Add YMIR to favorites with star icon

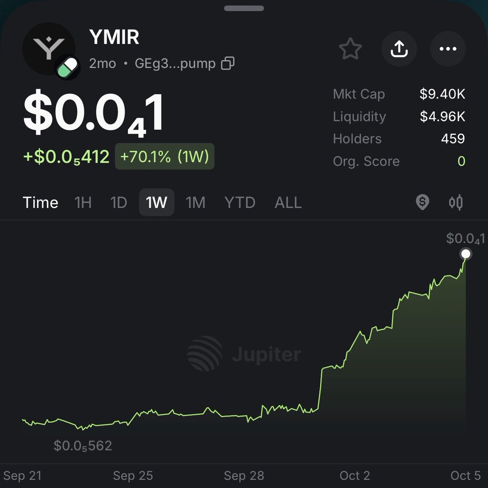click(x=350, y=49)
